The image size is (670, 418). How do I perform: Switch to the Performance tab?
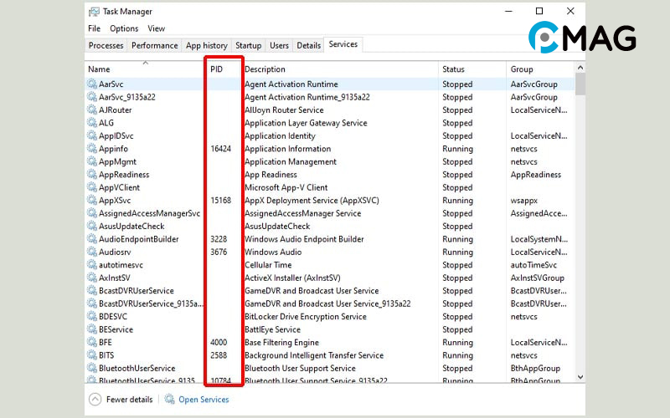point(155,45)
